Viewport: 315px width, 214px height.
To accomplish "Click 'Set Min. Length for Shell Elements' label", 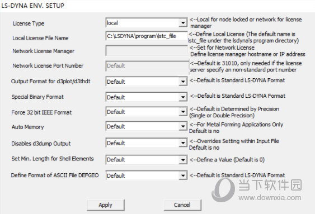I will (53, 159).
